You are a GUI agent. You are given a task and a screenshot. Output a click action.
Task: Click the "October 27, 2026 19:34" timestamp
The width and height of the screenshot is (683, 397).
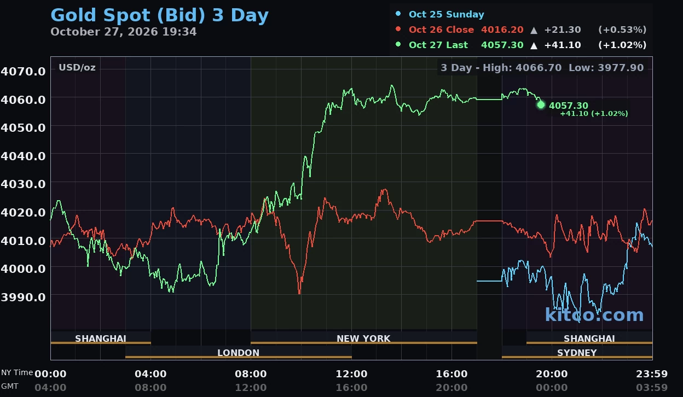pos(124,32)
